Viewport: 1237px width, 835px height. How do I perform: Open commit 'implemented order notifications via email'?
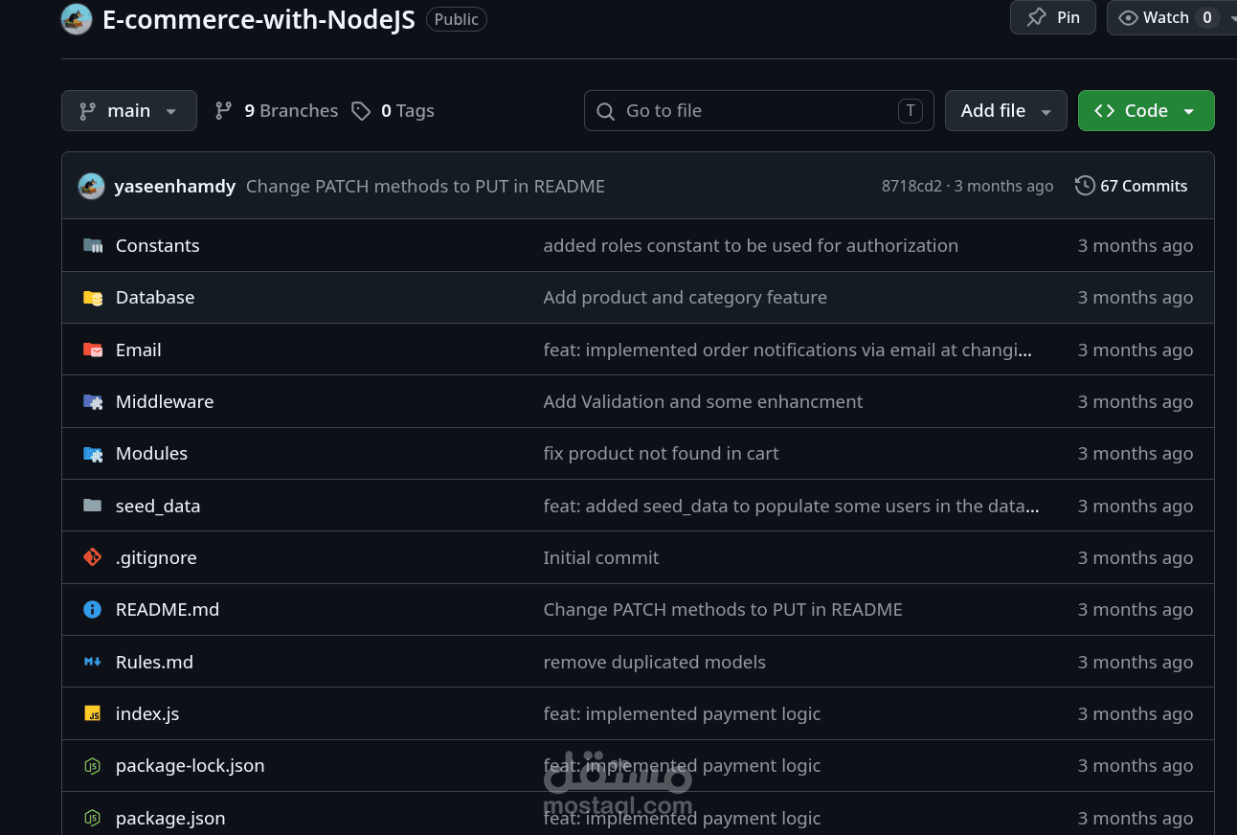point(787,350)
